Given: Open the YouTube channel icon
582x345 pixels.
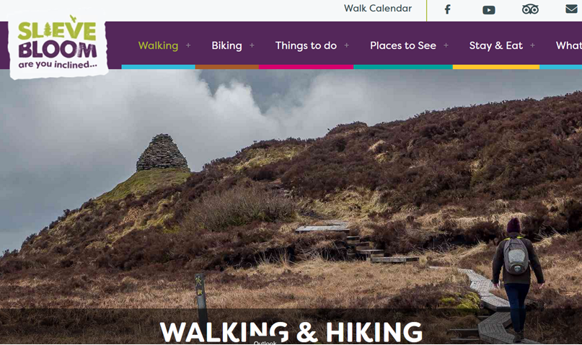Looking at the screenshot, I should pos(489,10).
